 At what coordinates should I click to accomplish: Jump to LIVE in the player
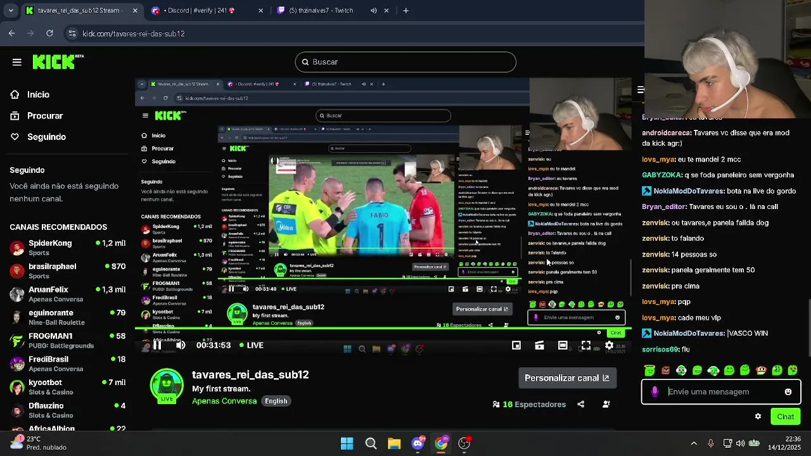[252, 345]
